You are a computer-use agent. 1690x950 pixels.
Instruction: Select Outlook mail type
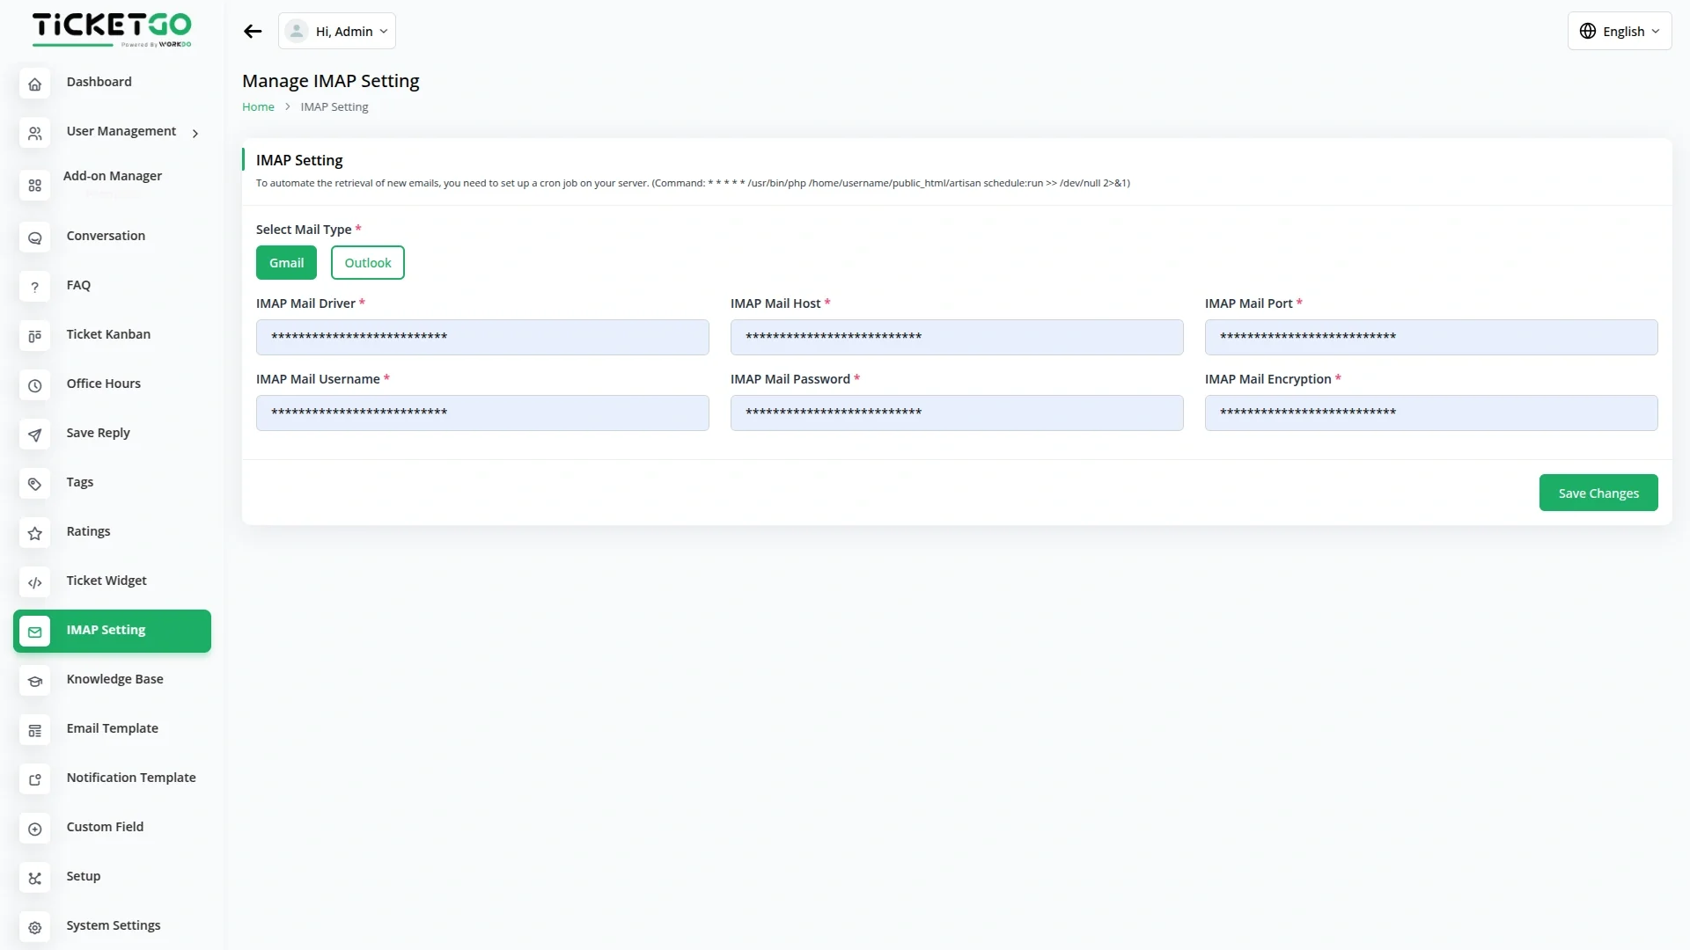(367, 263)
